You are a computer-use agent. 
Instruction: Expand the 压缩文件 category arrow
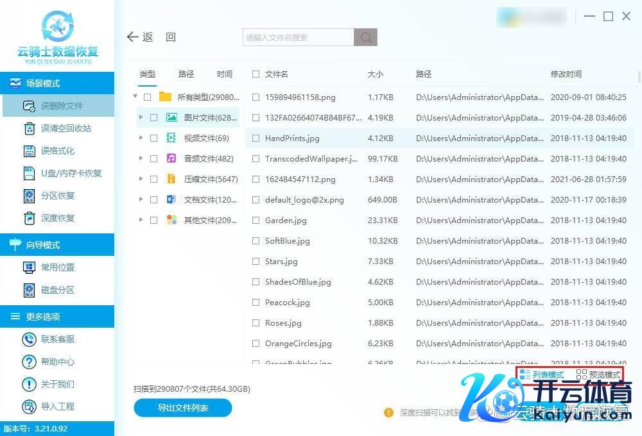click(141, 179)
